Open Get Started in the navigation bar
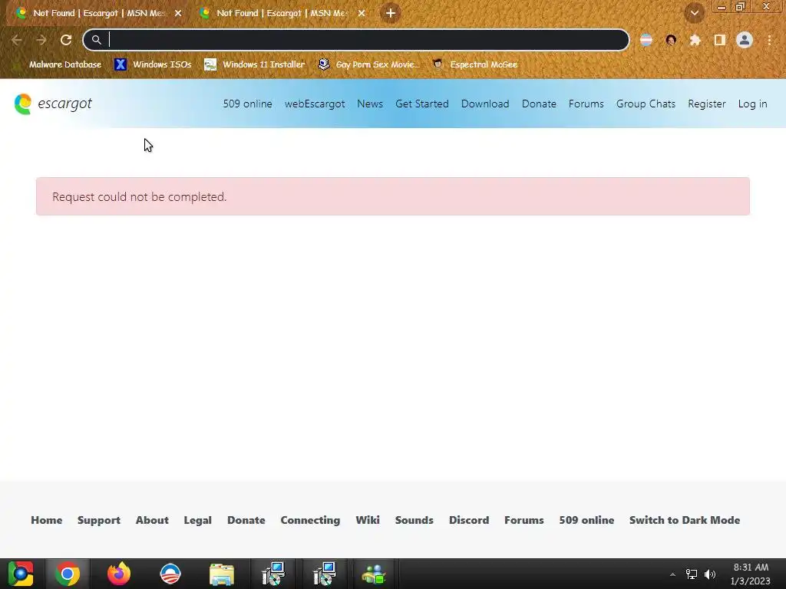 coord(422,104)
